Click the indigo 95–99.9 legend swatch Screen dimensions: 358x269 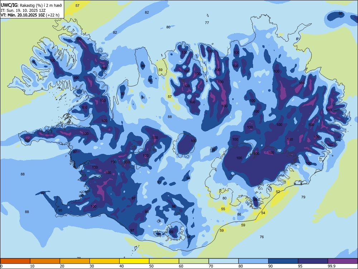313,261
